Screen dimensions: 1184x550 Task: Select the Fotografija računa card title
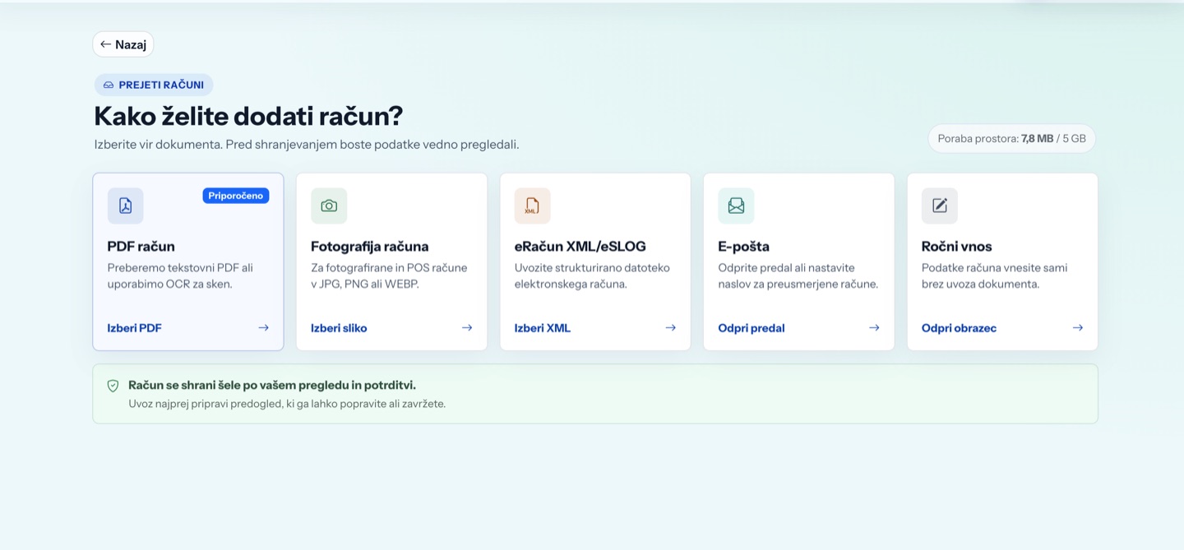tap(369, 247)
